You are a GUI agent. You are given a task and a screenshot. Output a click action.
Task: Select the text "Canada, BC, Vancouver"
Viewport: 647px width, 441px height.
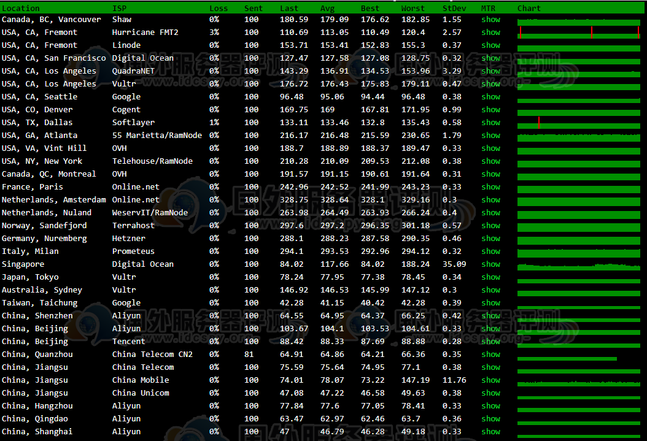pos(51,20)
